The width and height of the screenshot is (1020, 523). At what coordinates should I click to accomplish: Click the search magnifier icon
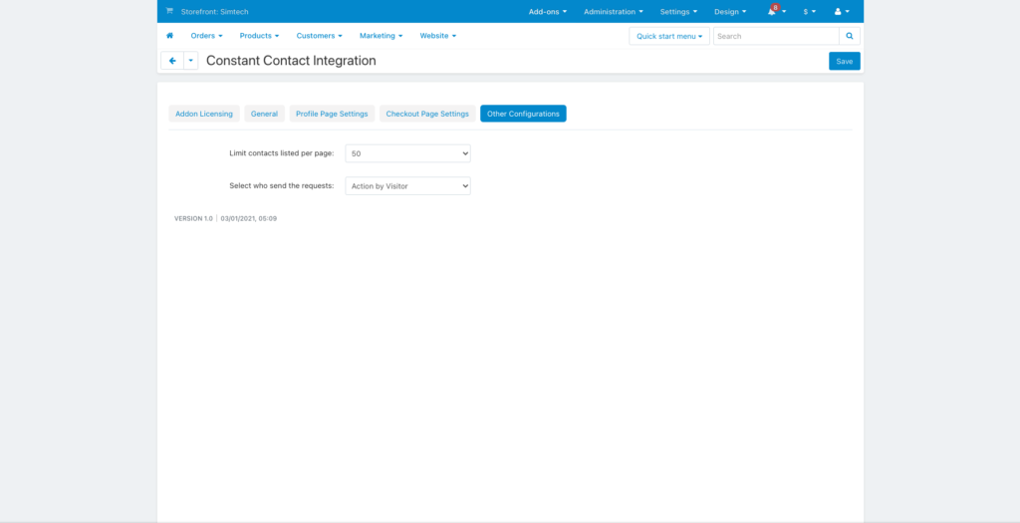coord(850,36)
